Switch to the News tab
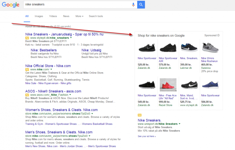The width and height of the screenshot is (235, 150). pos(66,16)
